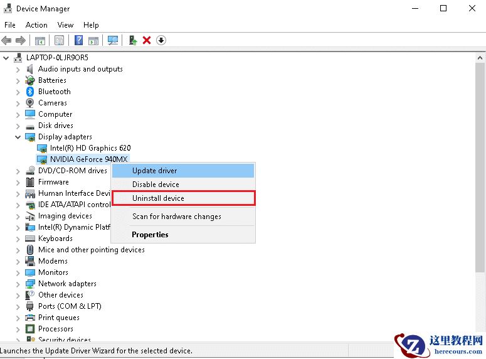Open the Help menu
Screen dimensions: 486x359
tap(91, 25)
